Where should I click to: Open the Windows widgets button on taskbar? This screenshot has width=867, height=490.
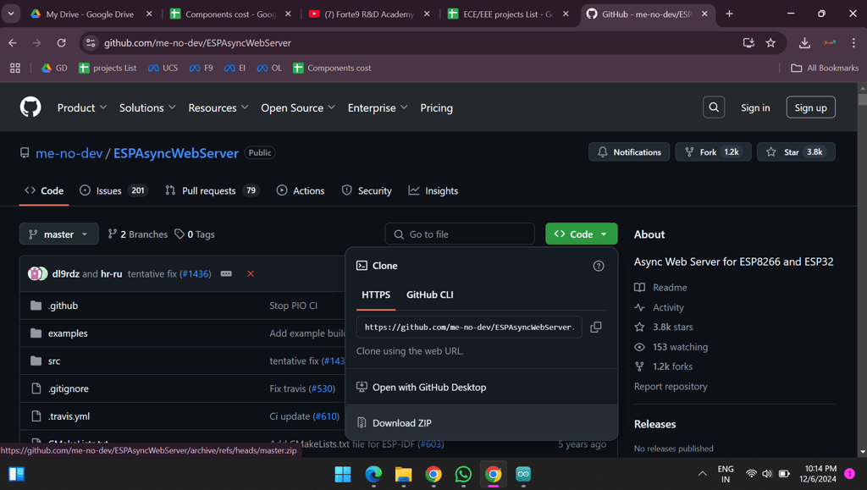[x=17, y=474]
